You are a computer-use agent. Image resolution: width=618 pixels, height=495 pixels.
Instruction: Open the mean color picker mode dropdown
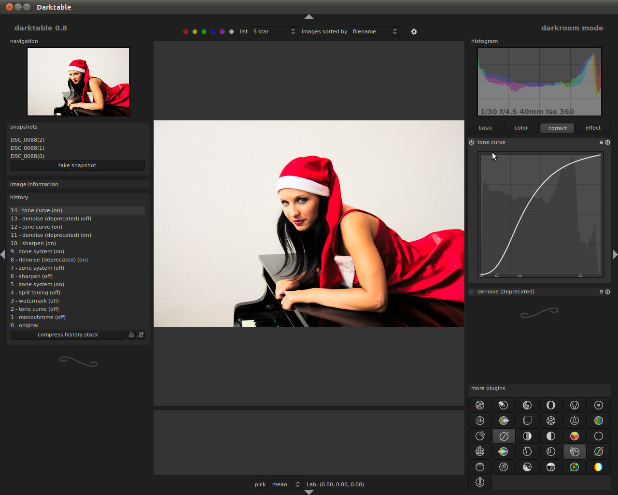click(x=286, y=484)
